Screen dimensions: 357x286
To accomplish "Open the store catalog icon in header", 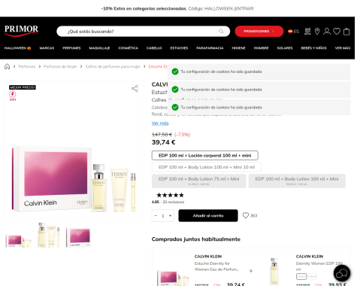I will tap(307, 32).
